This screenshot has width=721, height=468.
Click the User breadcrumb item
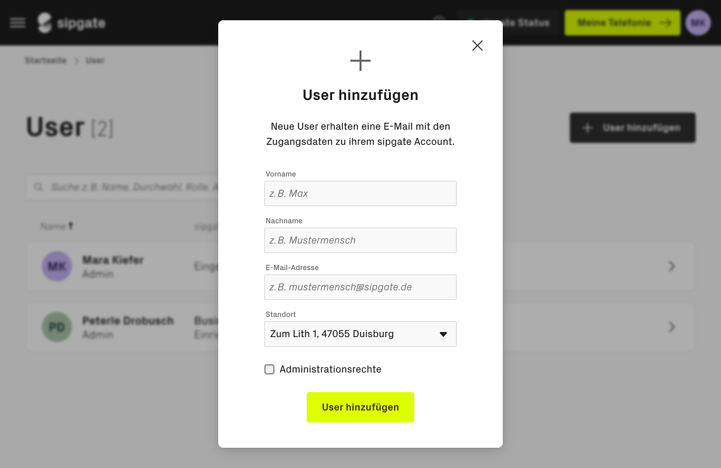[x=95, y=60]
